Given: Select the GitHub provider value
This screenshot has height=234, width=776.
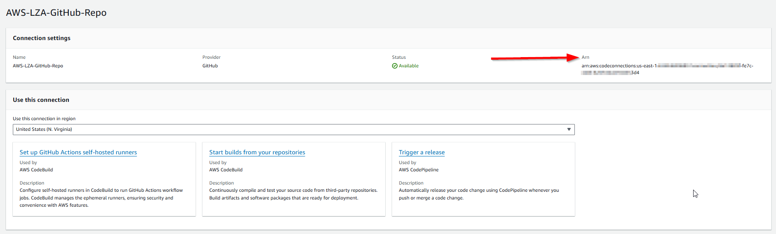Looking at the screenshot, I should tap(210, 66).
